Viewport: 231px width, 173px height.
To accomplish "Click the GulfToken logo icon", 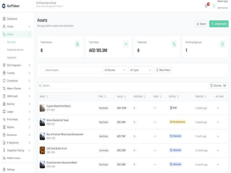I will pos(4,6).
